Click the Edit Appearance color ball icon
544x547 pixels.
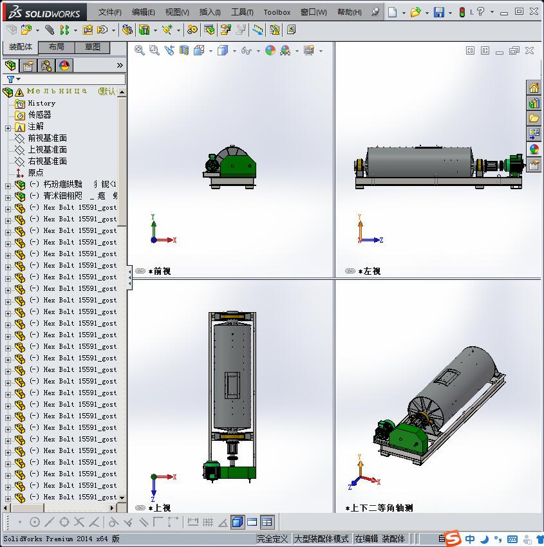tap(270, 51)
